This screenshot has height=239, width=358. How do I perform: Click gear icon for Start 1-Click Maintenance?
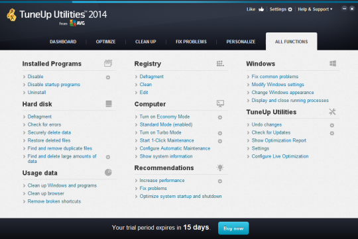[220, 141]
